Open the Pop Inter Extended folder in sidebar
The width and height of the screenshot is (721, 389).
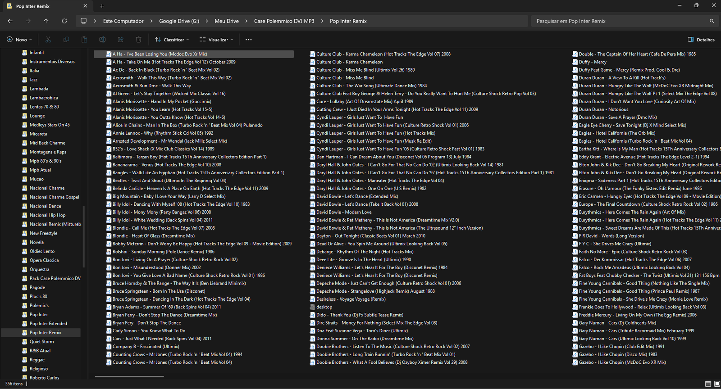click(x=48, y=324)
